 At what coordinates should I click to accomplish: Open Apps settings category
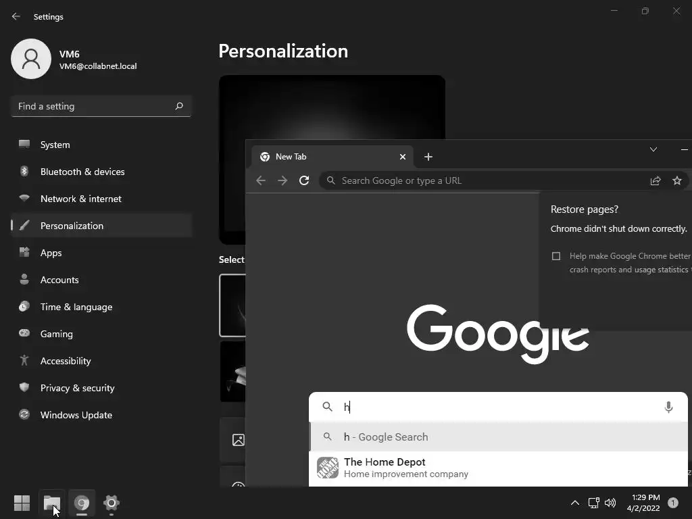click(x=101, y=253)
